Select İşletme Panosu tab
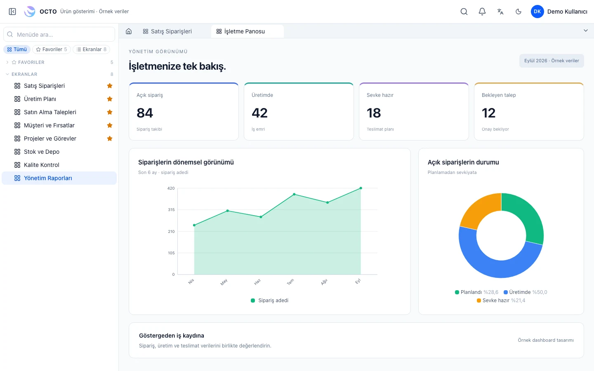 point(247,31)
